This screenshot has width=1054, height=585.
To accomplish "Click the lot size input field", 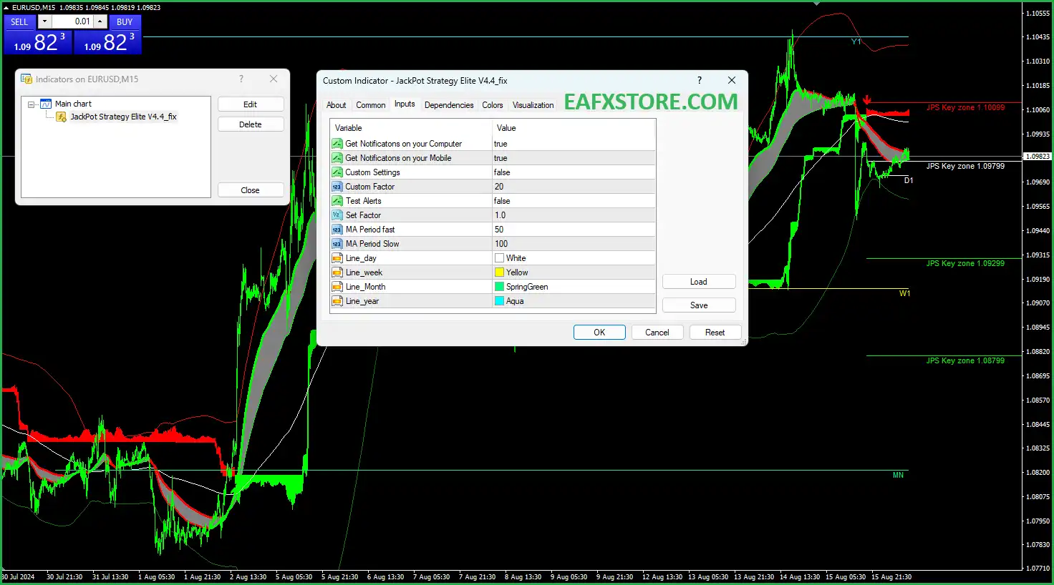I will coord(72,21).
